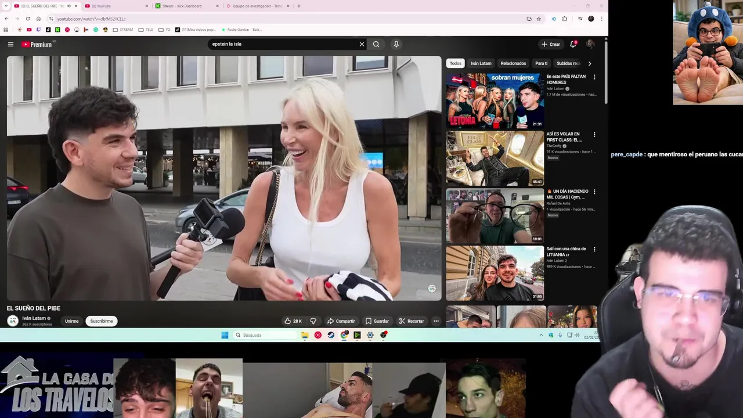Run search with the magnifier button
743x418 pixels.
click(x=376, y=44)
